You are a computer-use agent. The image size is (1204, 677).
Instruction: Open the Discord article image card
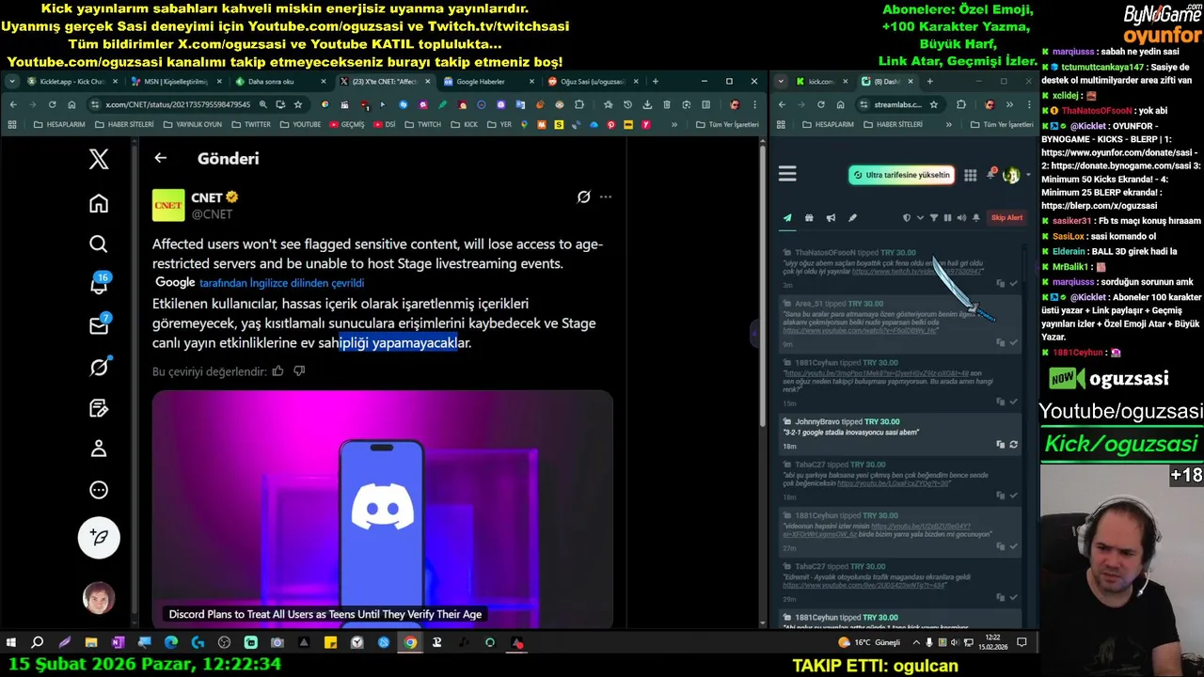tap(383, 509)
